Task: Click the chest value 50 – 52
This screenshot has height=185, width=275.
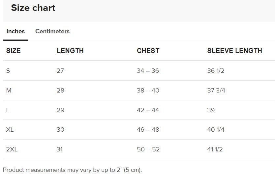Action: [148, 149]
